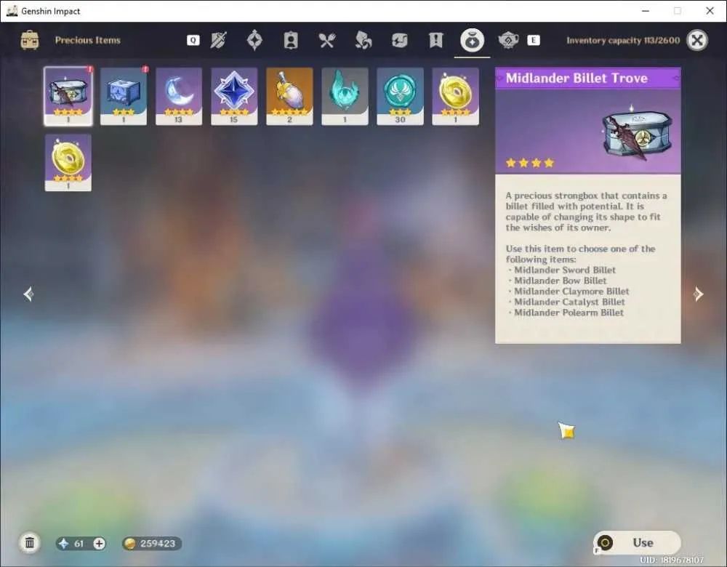727x567 pixels.
Task: Go to previous page with left arrow
Action: click(x=28, y=294)
